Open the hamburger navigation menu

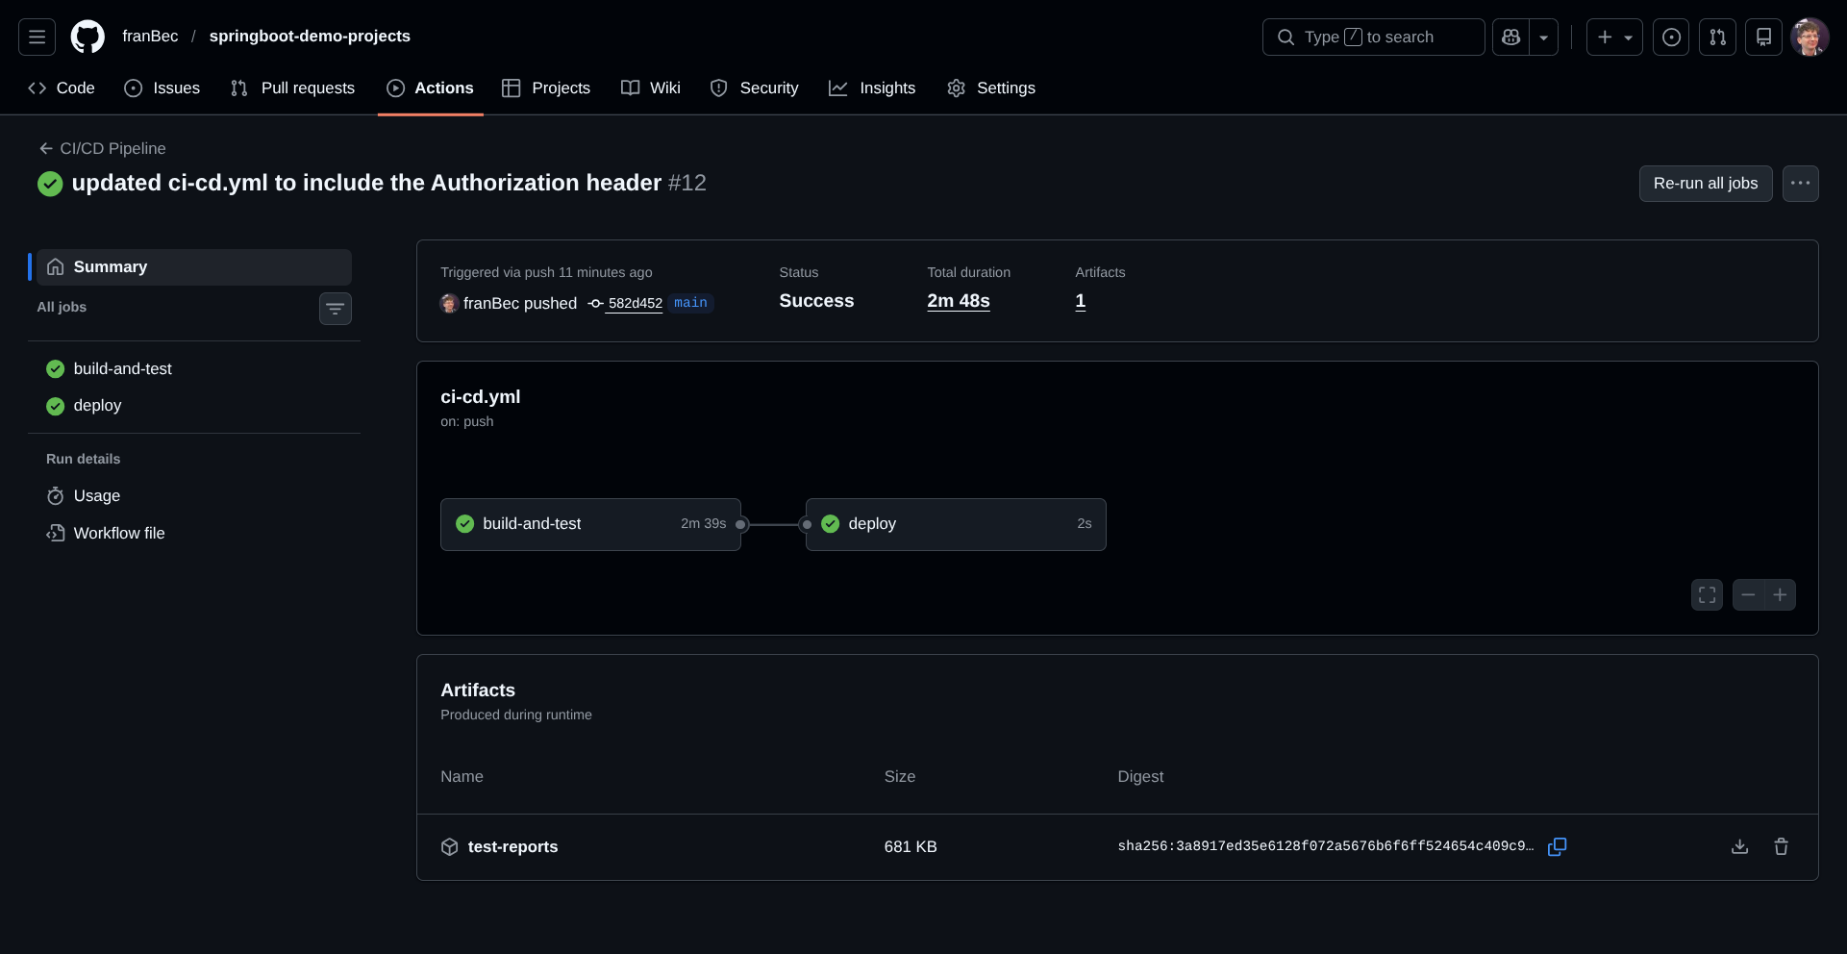coord(37,37)
